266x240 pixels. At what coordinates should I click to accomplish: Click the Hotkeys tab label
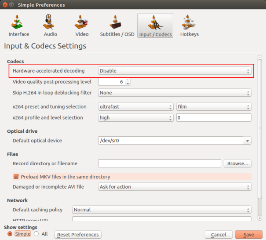[189, 34]
